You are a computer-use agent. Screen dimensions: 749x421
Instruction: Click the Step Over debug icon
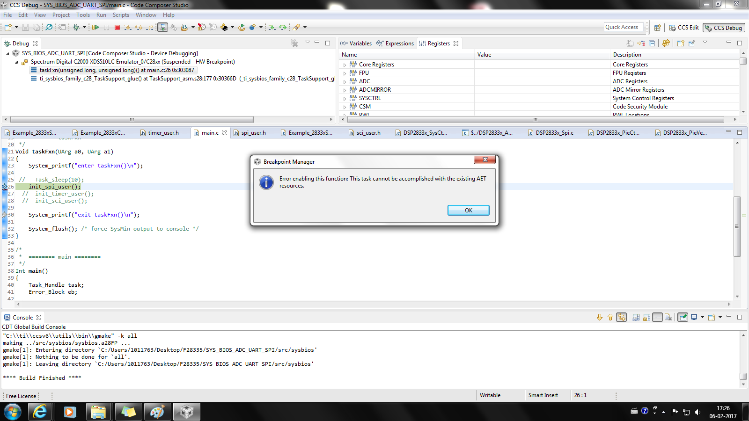(x=139, y=27)
